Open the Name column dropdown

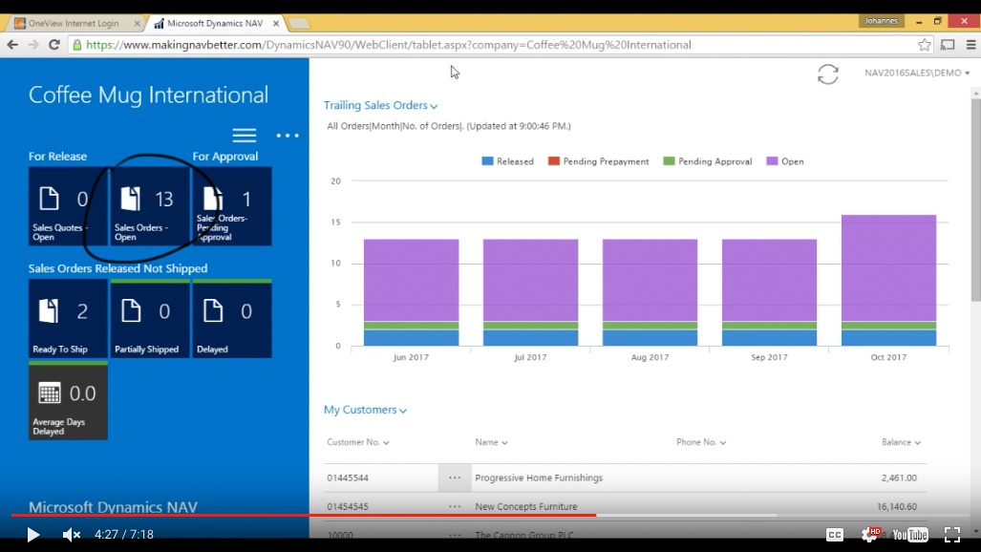[x=491, y=442]
